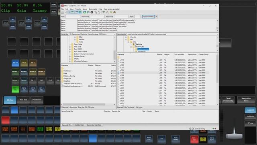Image resolution: width=257 pixels, height=145 pixels.
Task: Open the File menu
Action: pyautogui.click(x=63, y=9)
